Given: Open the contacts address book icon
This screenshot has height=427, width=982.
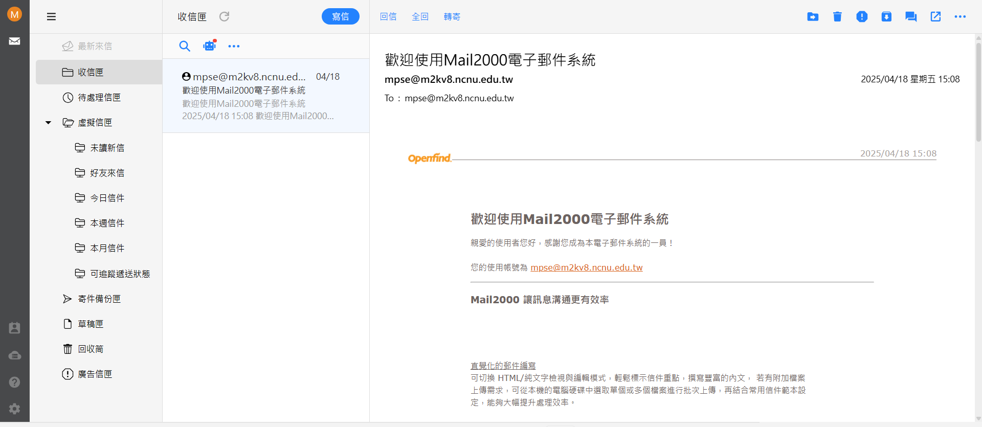Looking at the screenshot, I should pyautogui.click(x=14, y=328).
